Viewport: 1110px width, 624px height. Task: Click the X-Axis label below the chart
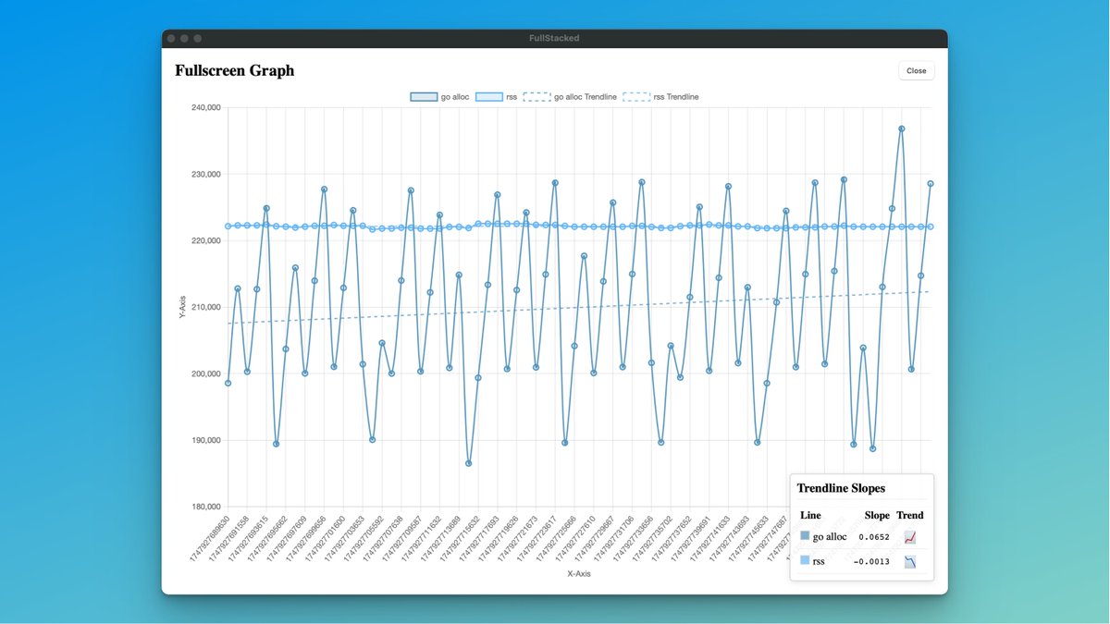577,573
